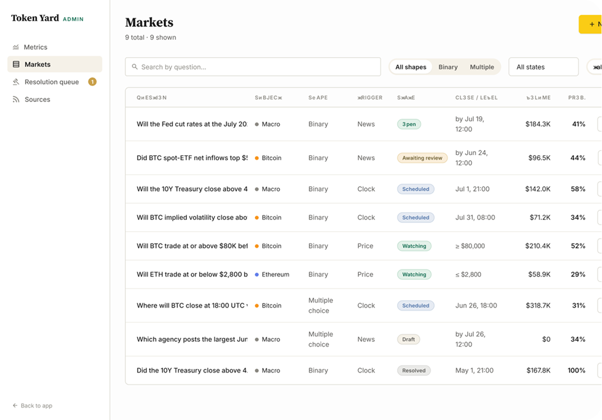This screenshot has height=420, width=602.
Task: Select the All shapes filter tab
Action: [411, 67]
